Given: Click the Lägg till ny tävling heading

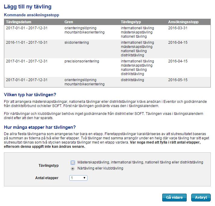Looking at the screenshot, I should click(x=28, y=7).
